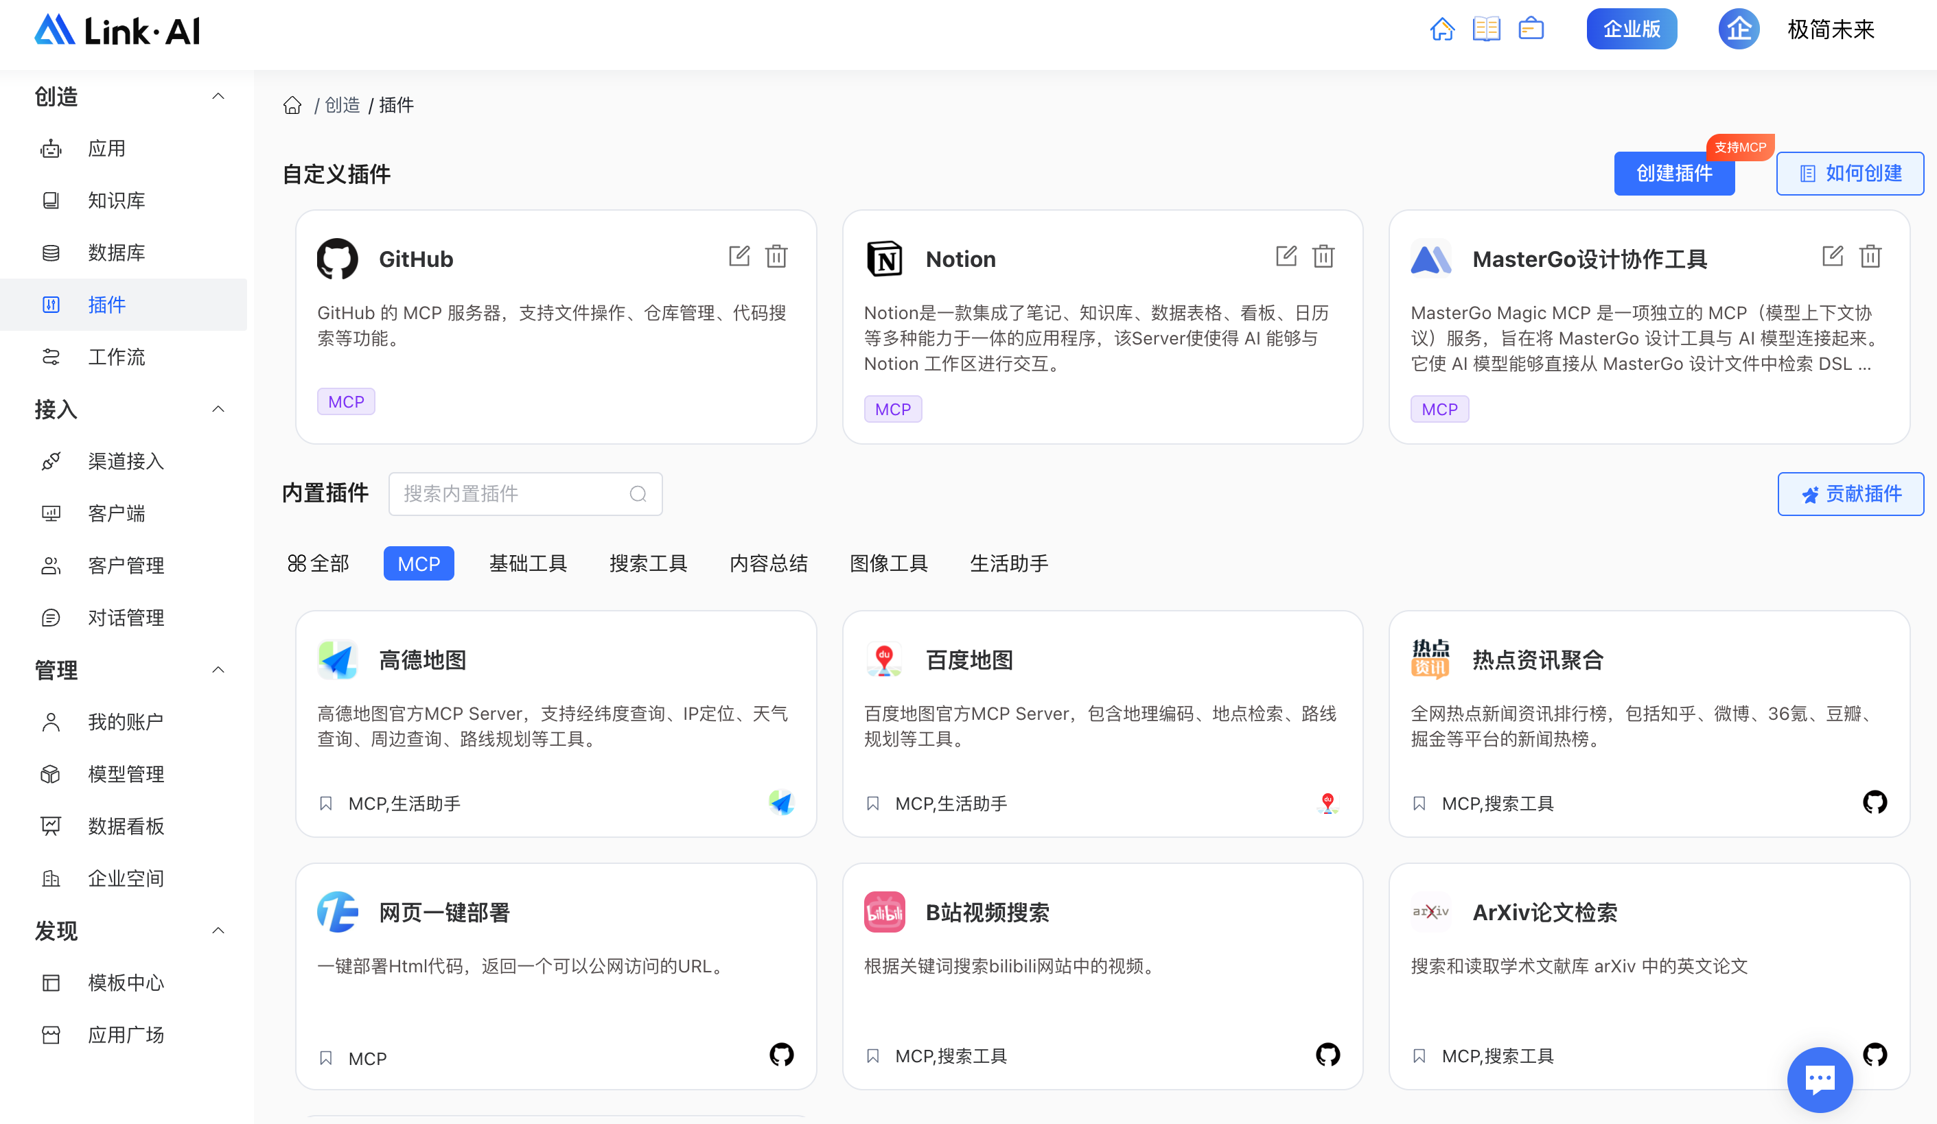
Task: Edit the MasterGo plugin
Action: (x=1833, y=256)
